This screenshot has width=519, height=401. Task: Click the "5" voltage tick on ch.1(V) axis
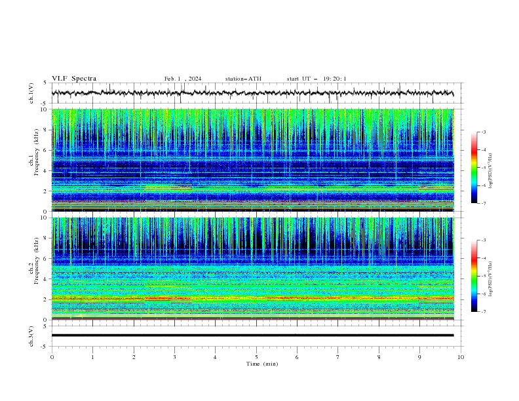pyautogui.click(x=45, y=83)
